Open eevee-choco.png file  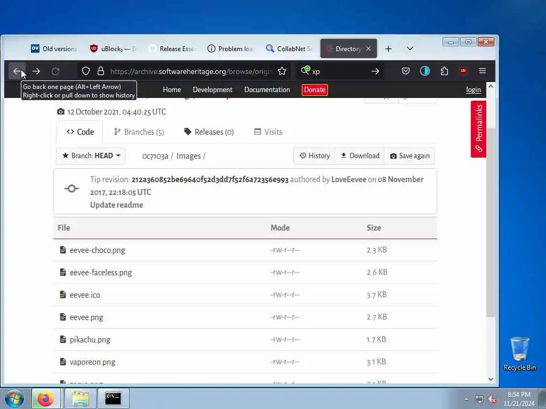click(x=97, y=250)
